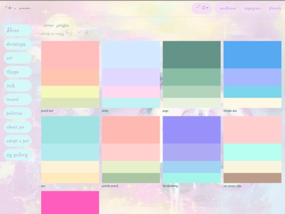Click the 'peach leaf' palette label
285x214 pixels.
click(47, 111)
